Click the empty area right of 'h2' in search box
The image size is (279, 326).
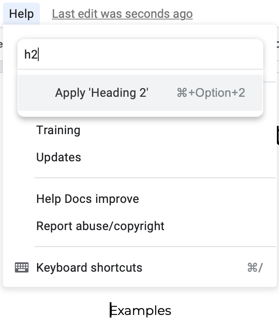coord(150,54)
